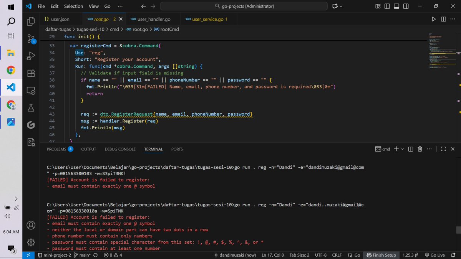This screenshot has height=259, width=461.
Task: Open the Explorer view in activity bar
Action: point(31,21)
